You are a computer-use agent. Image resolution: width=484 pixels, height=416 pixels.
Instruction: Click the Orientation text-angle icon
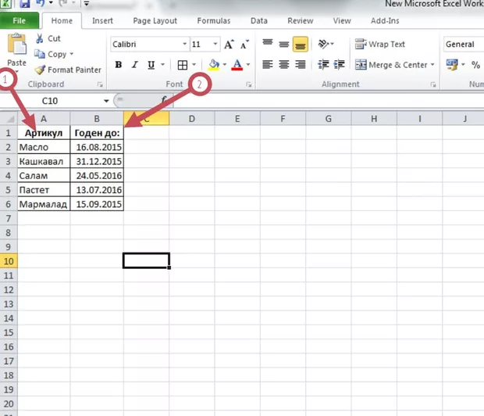pos(323,44)
